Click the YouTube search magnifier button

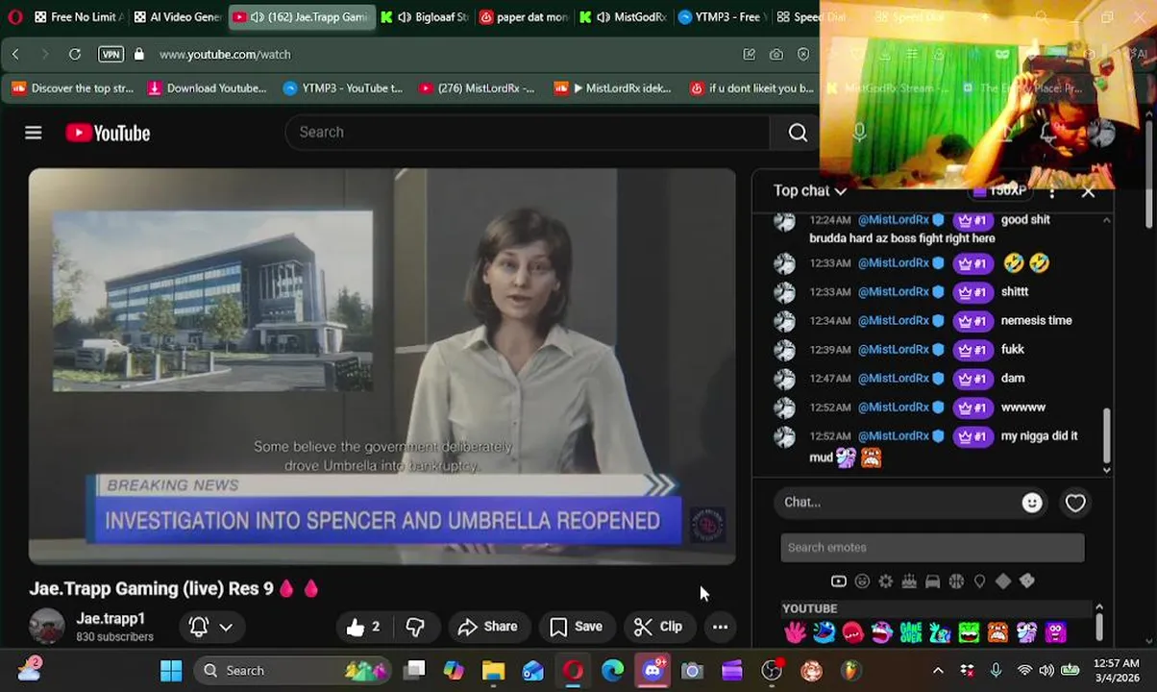pos(798,133)
